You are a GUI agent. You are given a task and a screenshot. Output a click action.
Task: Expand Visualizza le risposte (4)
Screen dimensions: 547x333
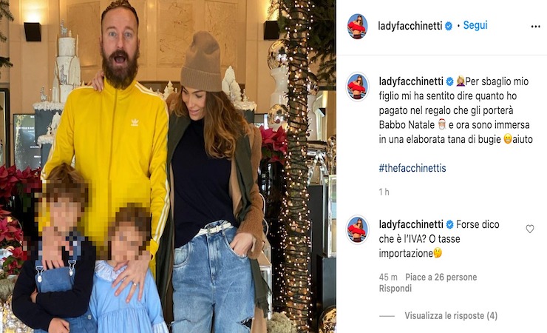(451, 315)
